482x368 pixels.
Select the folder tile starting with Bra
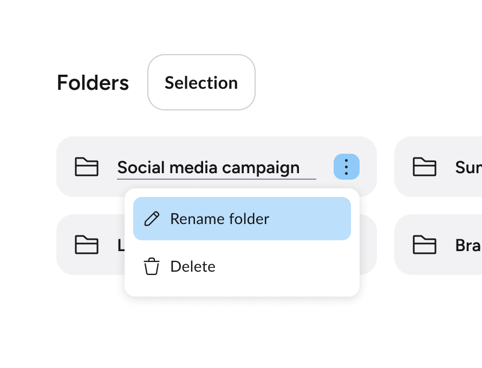tap(444, 245)
